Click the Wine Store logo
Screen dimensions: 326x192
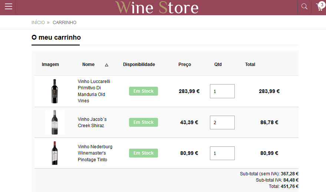(x=157, y=7)
